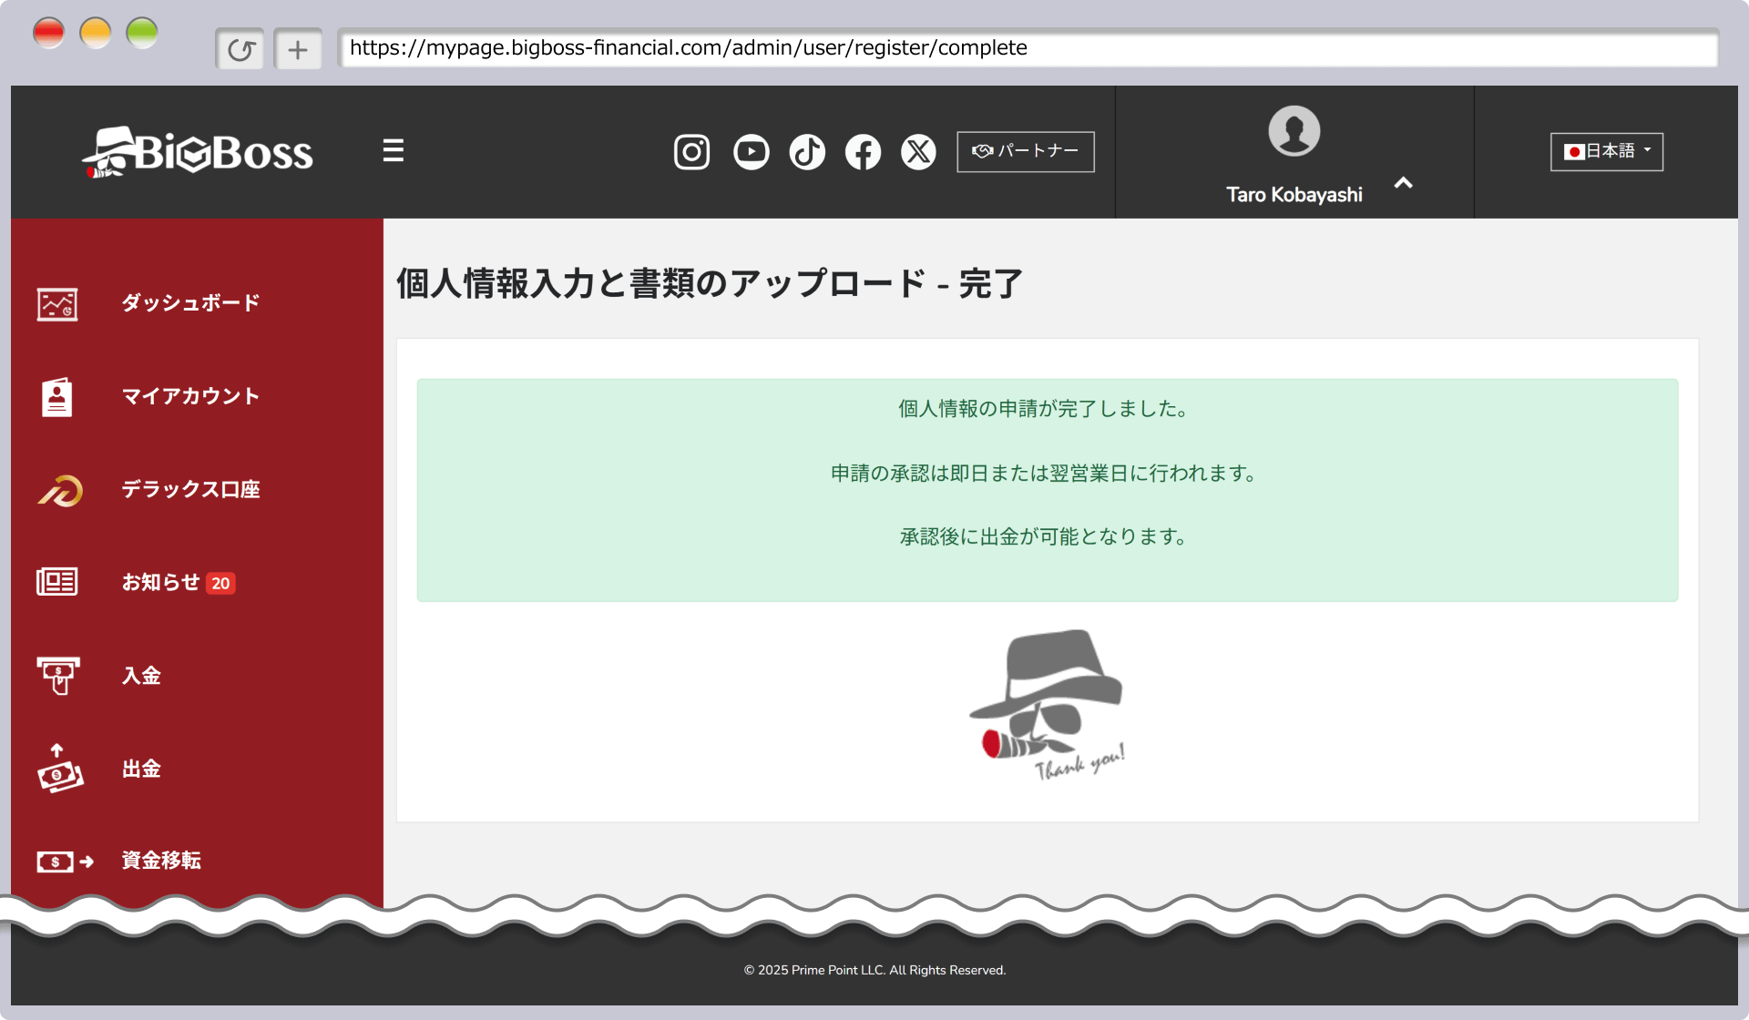Image resolution: width=1749 pixels, height=1020 pixels.
Task: Toggle the hamburger sidebar menu
Action: coord(393,150)
